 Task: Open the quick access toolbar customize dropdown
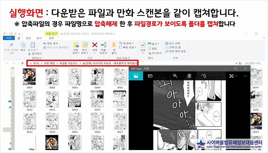(x=19, y=34)
